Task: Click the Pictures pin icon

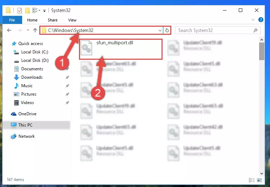Action: tap(67, 94)
